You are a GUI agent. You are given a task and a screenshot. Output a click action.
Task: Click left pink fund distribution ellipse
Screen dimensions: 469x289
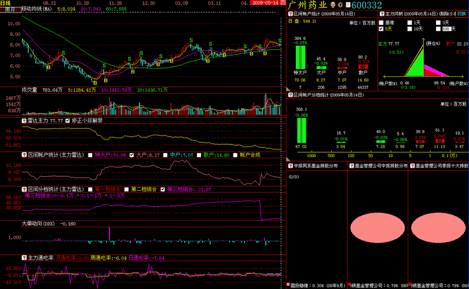point(377,228)
